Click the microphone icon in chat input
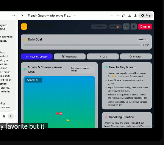The image size is (164, 145). tap(4, 116)
